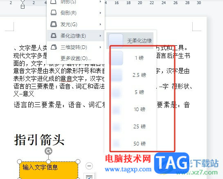
Task: Click the text 义--意义
Action: point(24,94)
